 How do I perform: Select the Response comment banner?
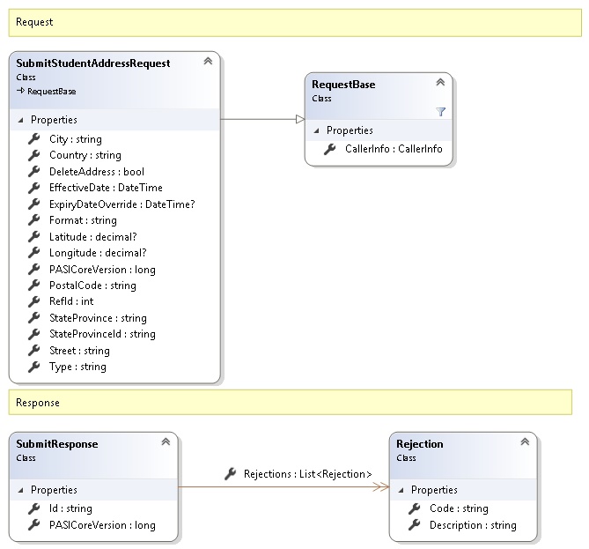291,402
